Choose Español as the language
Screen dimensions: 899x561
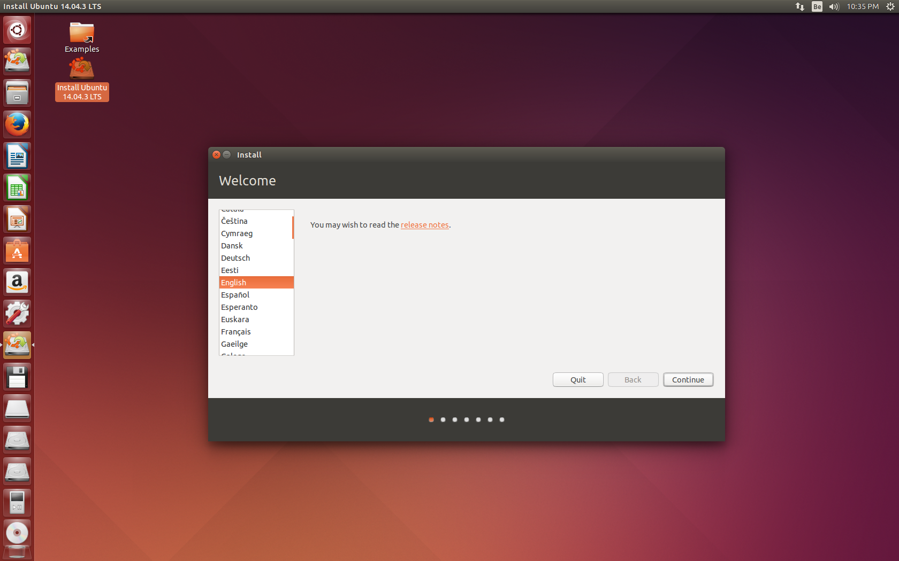click(x=256, y=295)
